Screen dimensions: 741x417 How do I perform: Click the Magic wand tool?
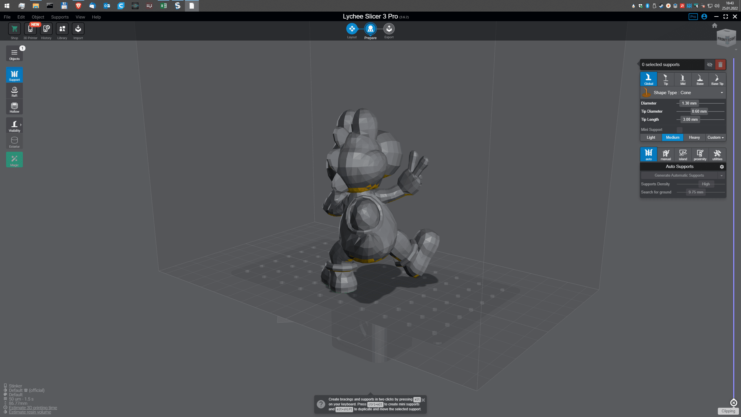[x=14, y=160]
